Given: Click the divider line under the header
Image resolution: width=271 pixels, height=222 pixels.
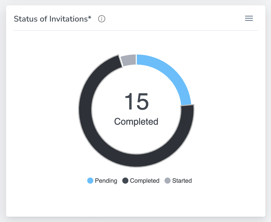Looking at the screenshot, I should (135, 30).
